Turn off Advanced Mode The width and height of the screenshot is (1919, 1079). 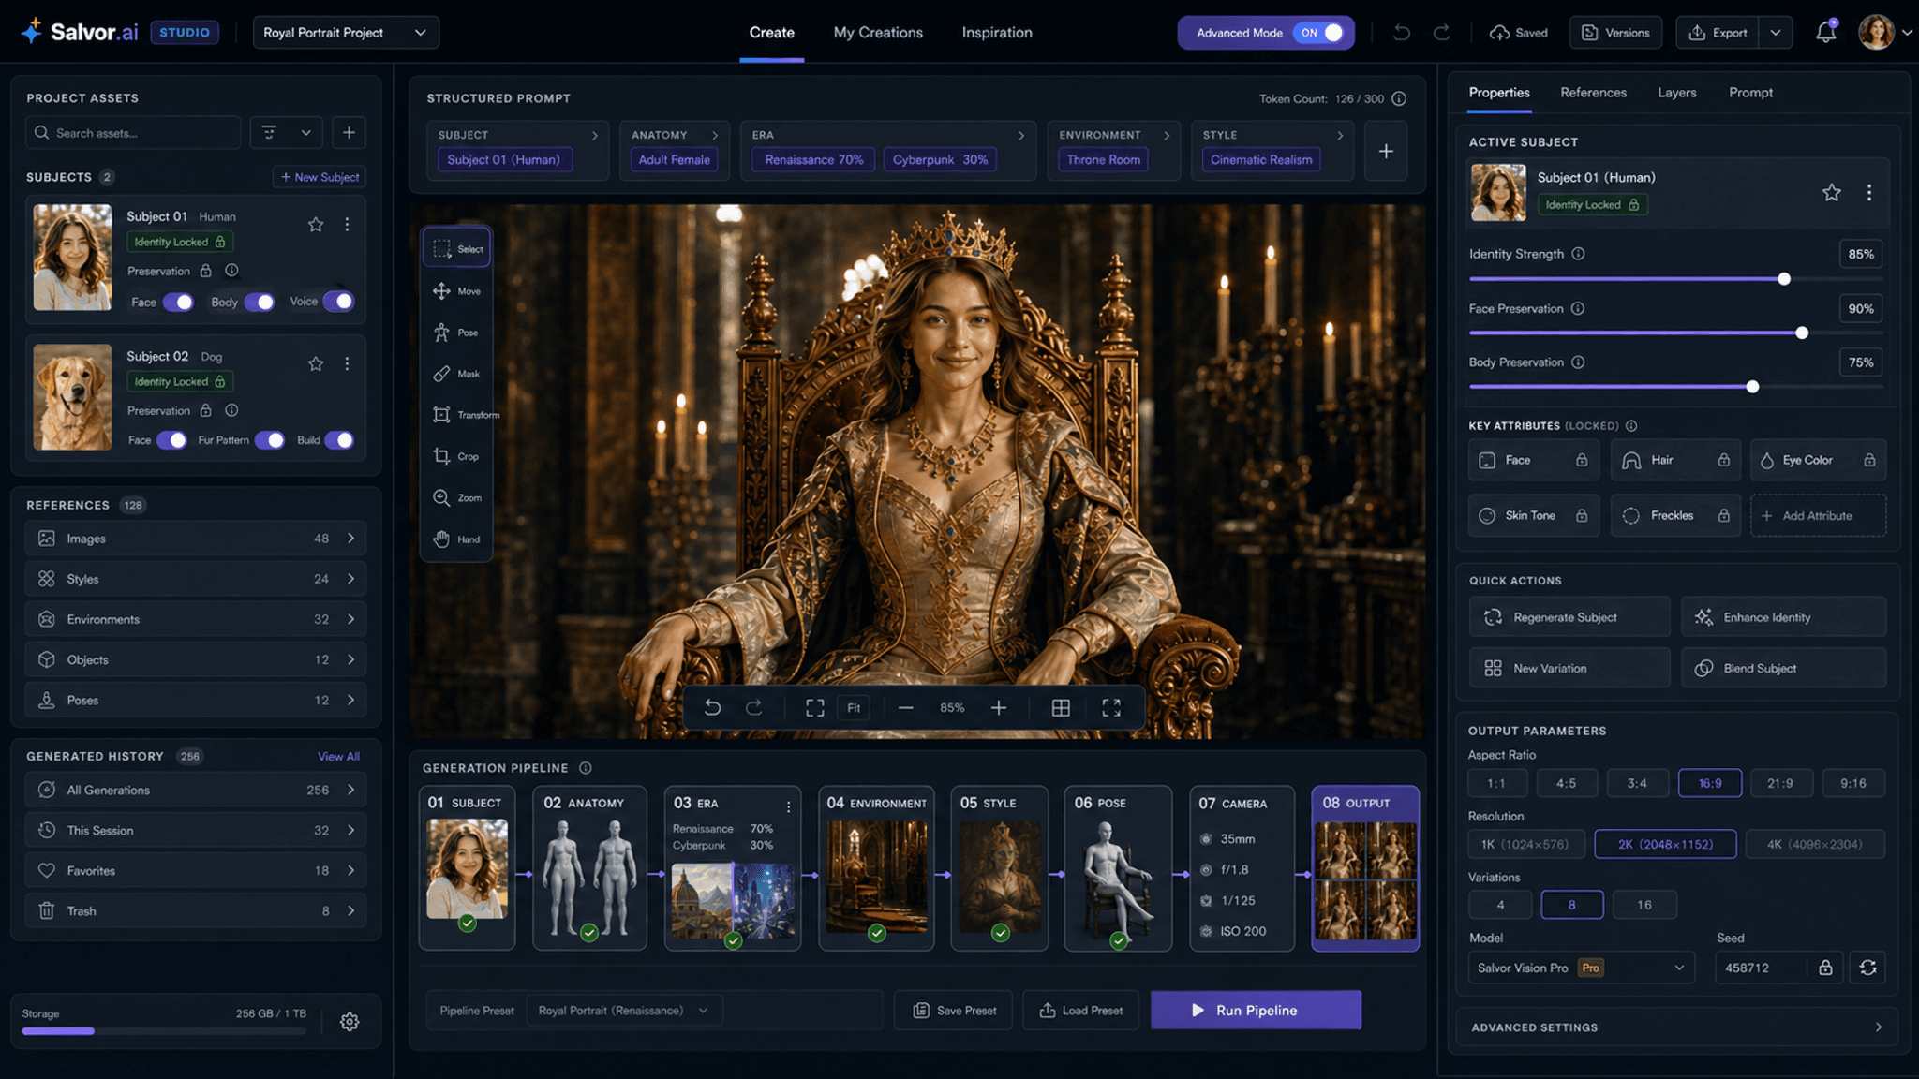coord(1320,33)
